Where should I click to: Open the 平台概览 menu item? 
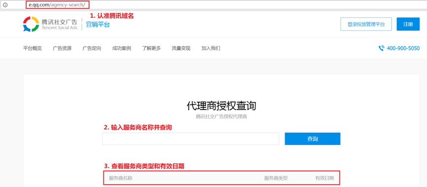(33, 48)
